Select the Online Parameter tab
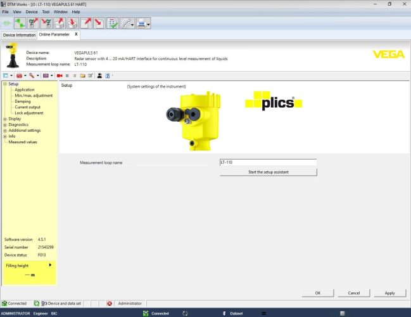411x317 pixels. click(x=54, y=34)
